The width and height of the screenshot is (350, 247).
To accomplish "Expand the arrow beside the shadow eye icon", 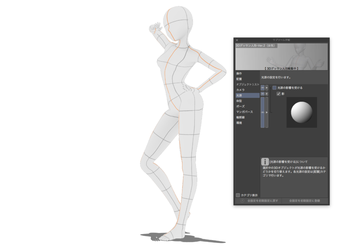I will click(267, 93).
